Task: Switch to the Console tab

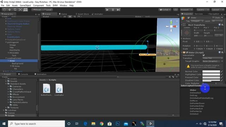Action: [23, 74]
